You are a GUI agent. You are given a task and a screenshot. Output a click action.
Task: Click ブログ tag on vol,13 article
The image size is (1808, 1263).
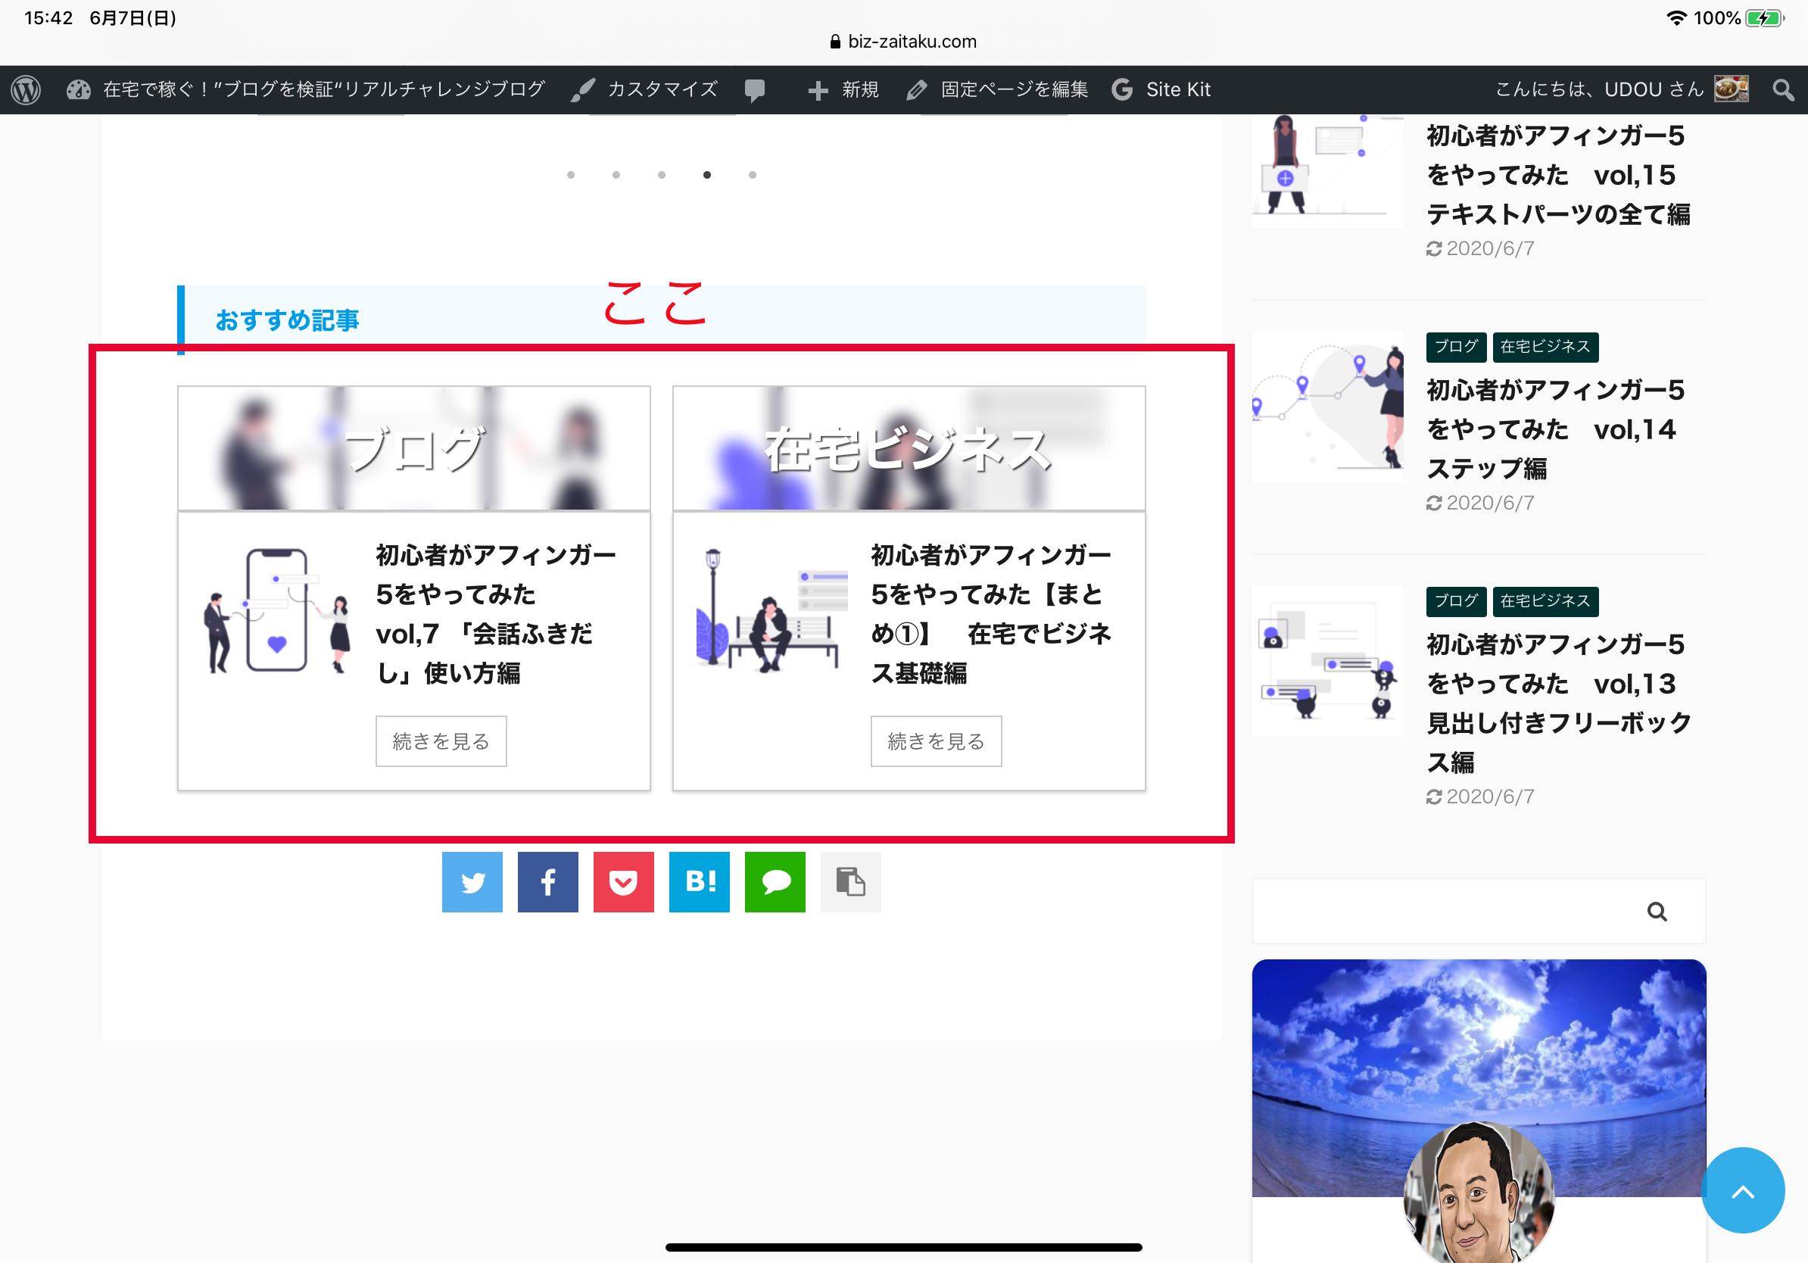tap(1456, 601)
